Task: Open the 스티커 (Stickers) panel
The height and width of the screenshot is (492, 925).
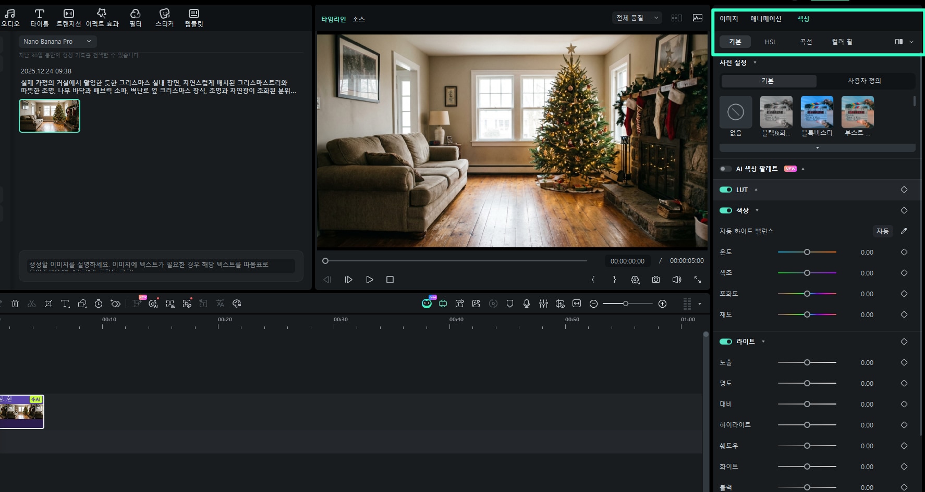Action: [x=164, y=18]
